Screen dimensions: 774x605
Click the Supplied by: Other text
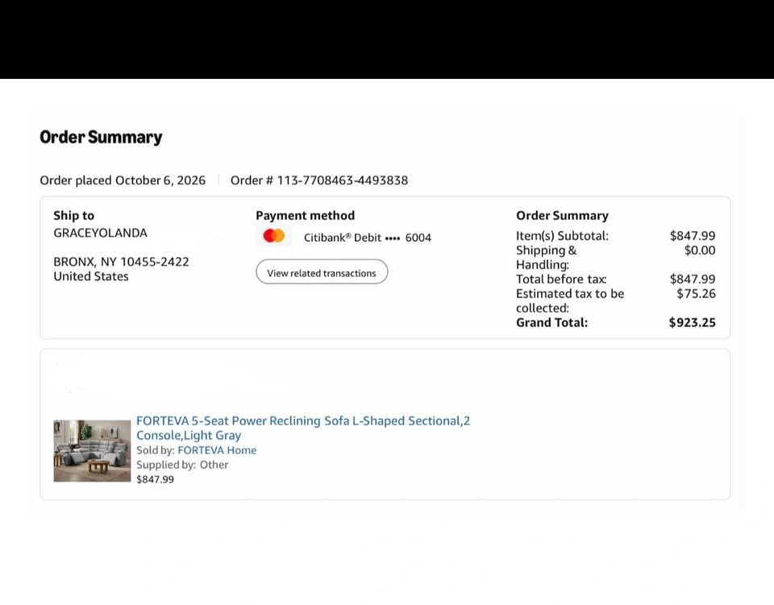point(182,465)
